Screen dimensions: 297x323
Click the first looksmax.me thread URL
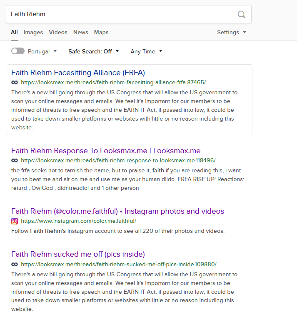113,82
